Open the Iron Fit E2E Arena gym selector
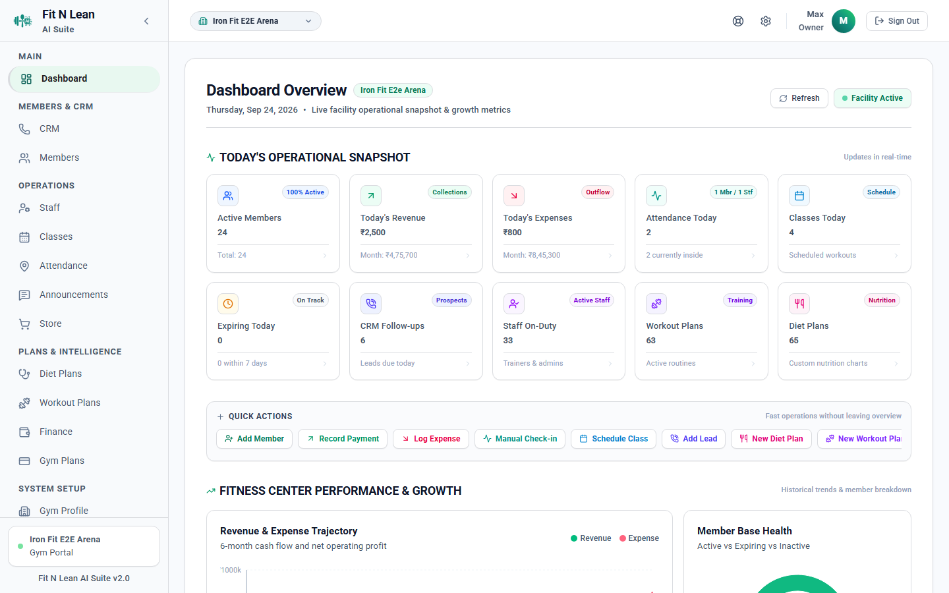Screen dimensions: 949x593 click(256, 21)
